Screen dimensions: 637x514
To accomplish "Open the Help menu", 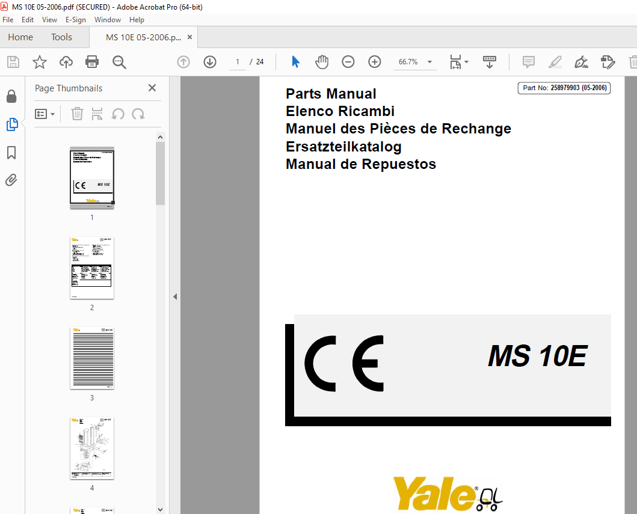I will click(137, 19).
